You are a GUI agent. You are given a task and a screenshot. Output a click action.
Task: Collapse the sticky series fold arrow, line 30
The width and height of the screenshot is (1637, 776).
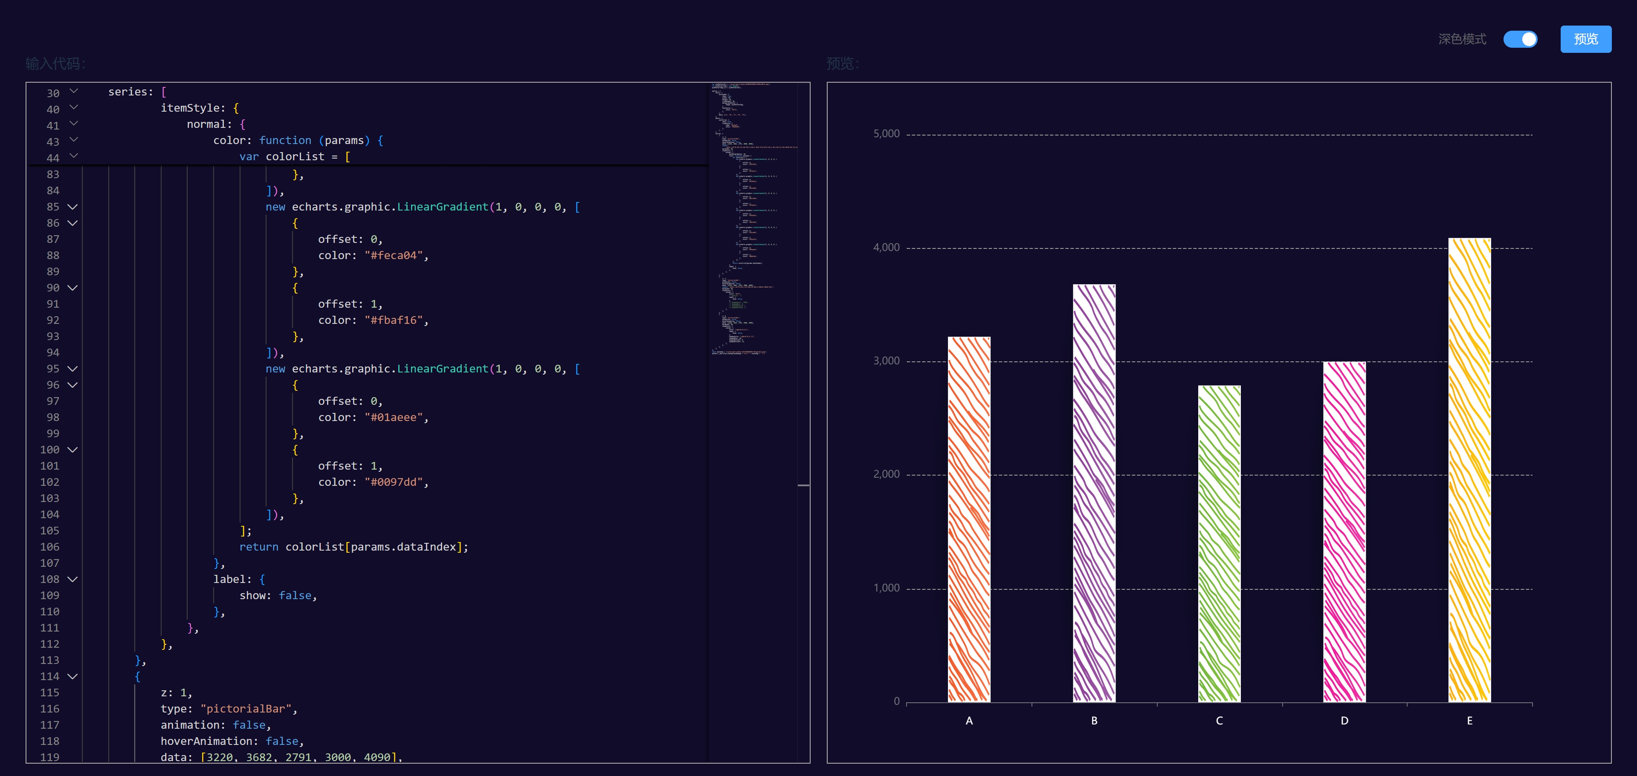click(74, 91)
